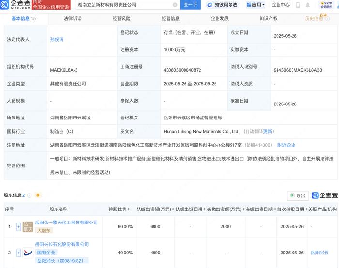This screenshot has height=268, width=339.
Task: Switch to the 历史信息 tab
Action: click(x=314, y=18)
